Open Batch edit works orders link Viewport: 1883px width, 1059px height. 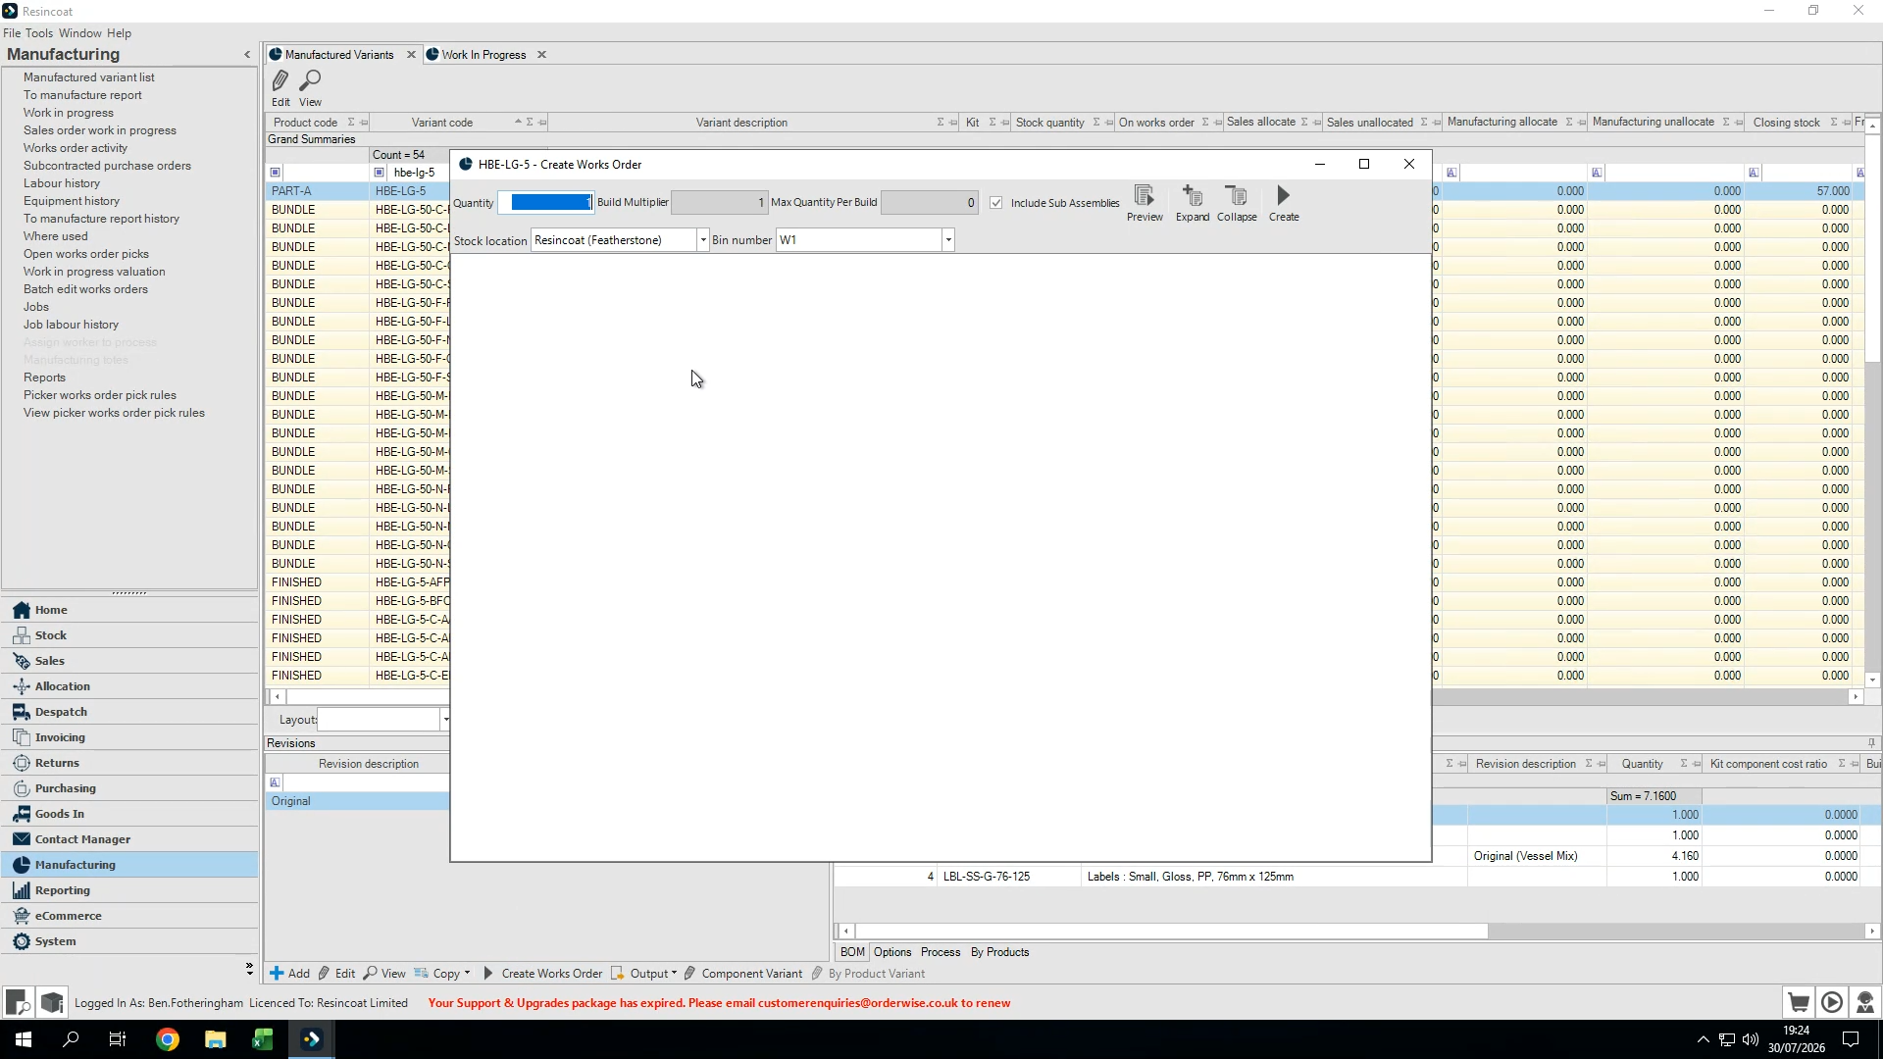(x=85, y=289)
